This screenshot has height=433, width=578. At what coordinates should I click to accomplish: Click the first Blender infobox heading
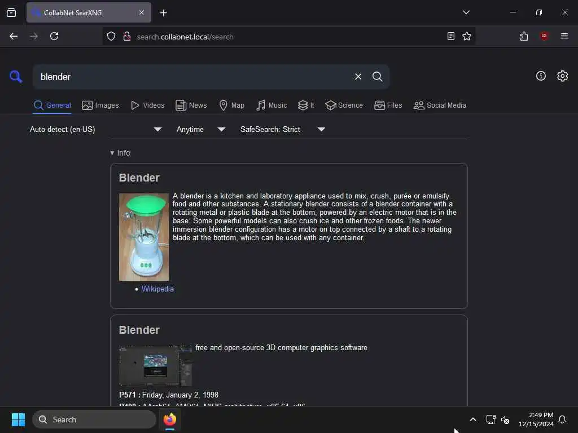click(139, 178)
